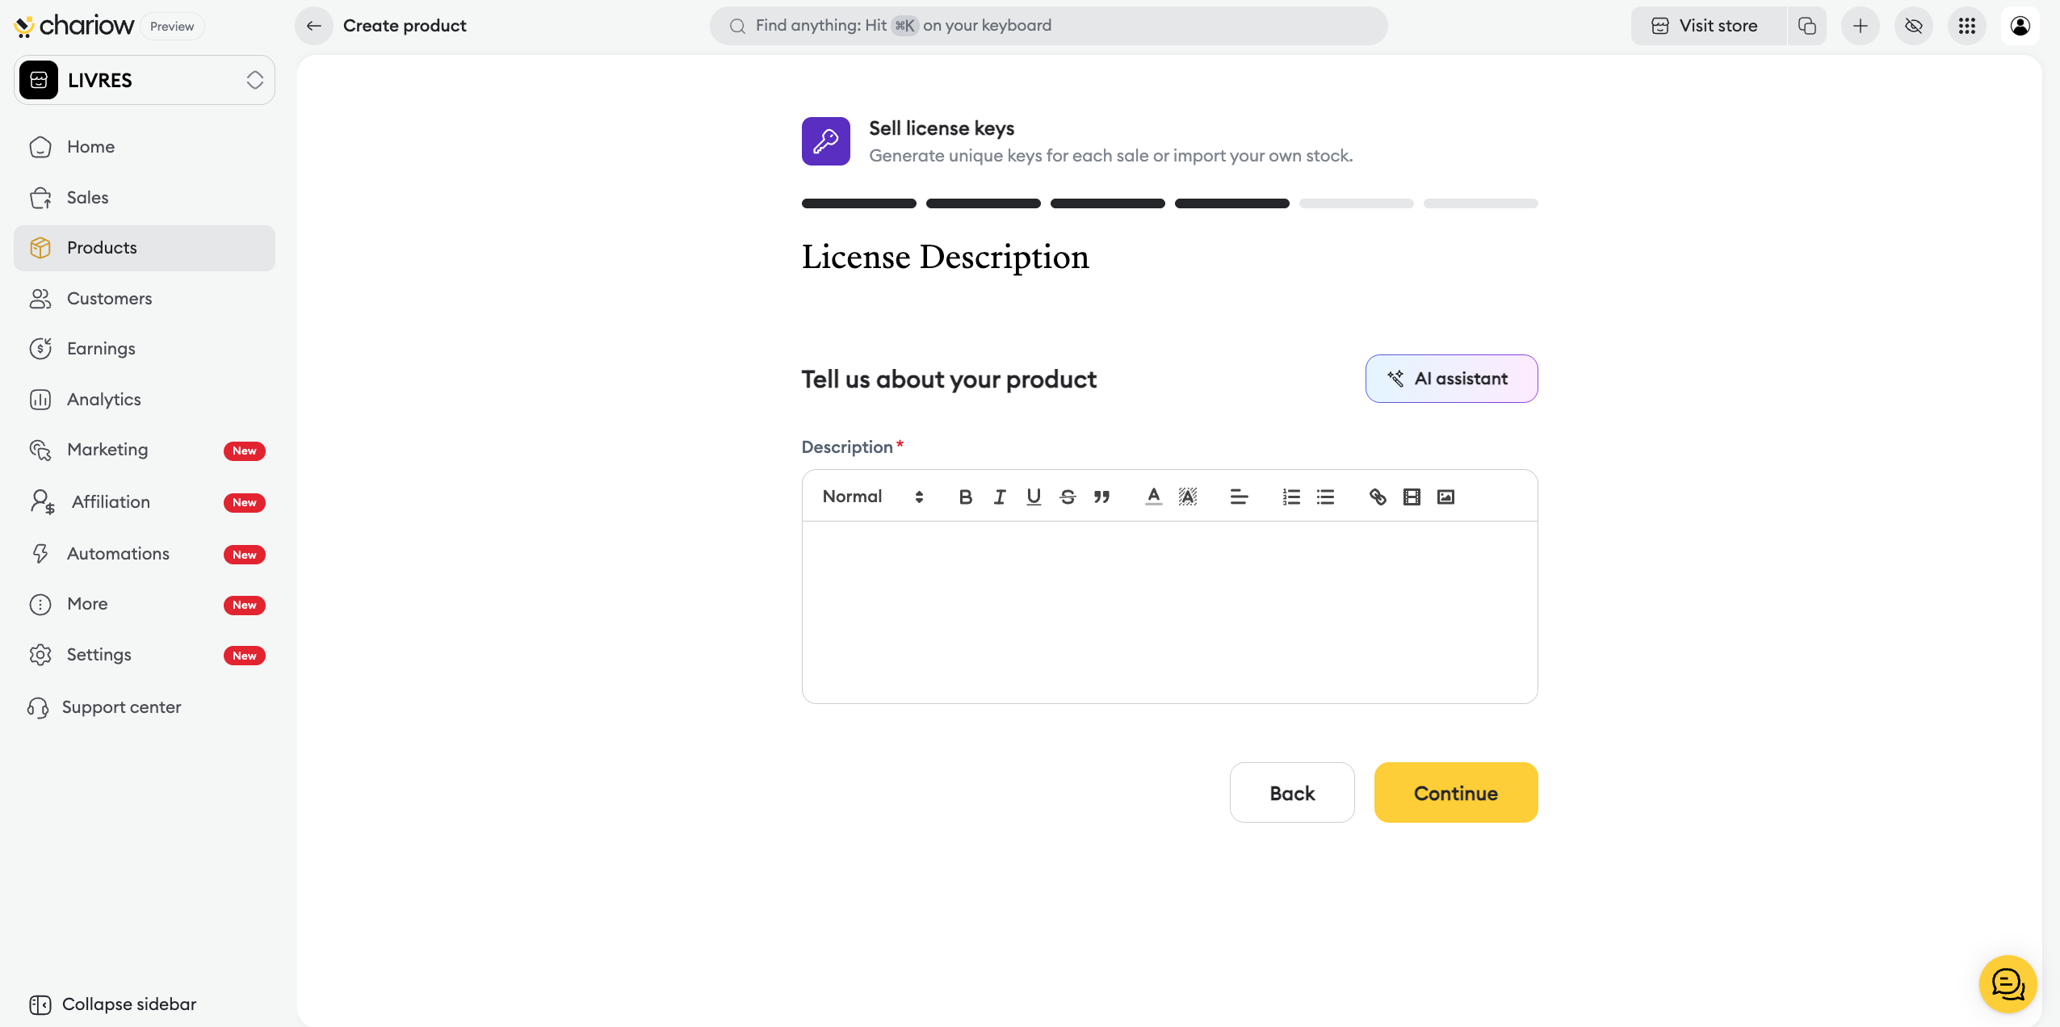
Task: Apply underline formatting to text
Action: (1034, 497)
